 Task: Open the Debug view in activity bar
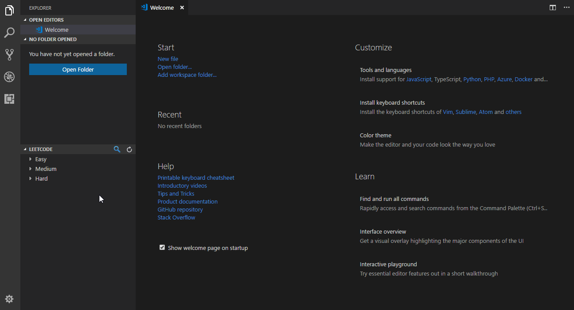(9, 77)
